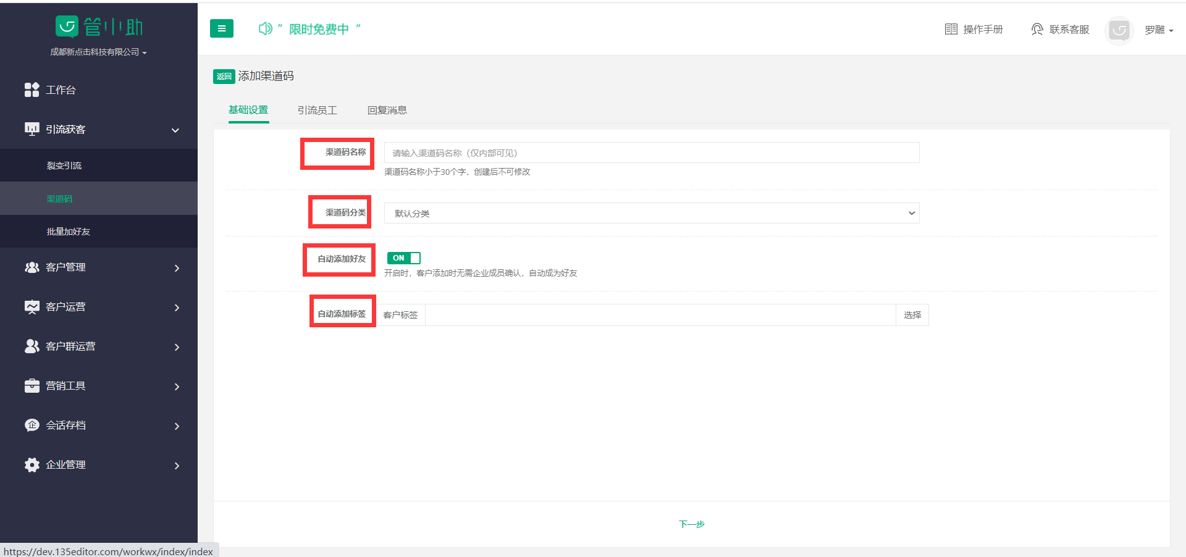1186x557 pixels.
Task: Open the 工作台 menu item
Action: (99, 90)
